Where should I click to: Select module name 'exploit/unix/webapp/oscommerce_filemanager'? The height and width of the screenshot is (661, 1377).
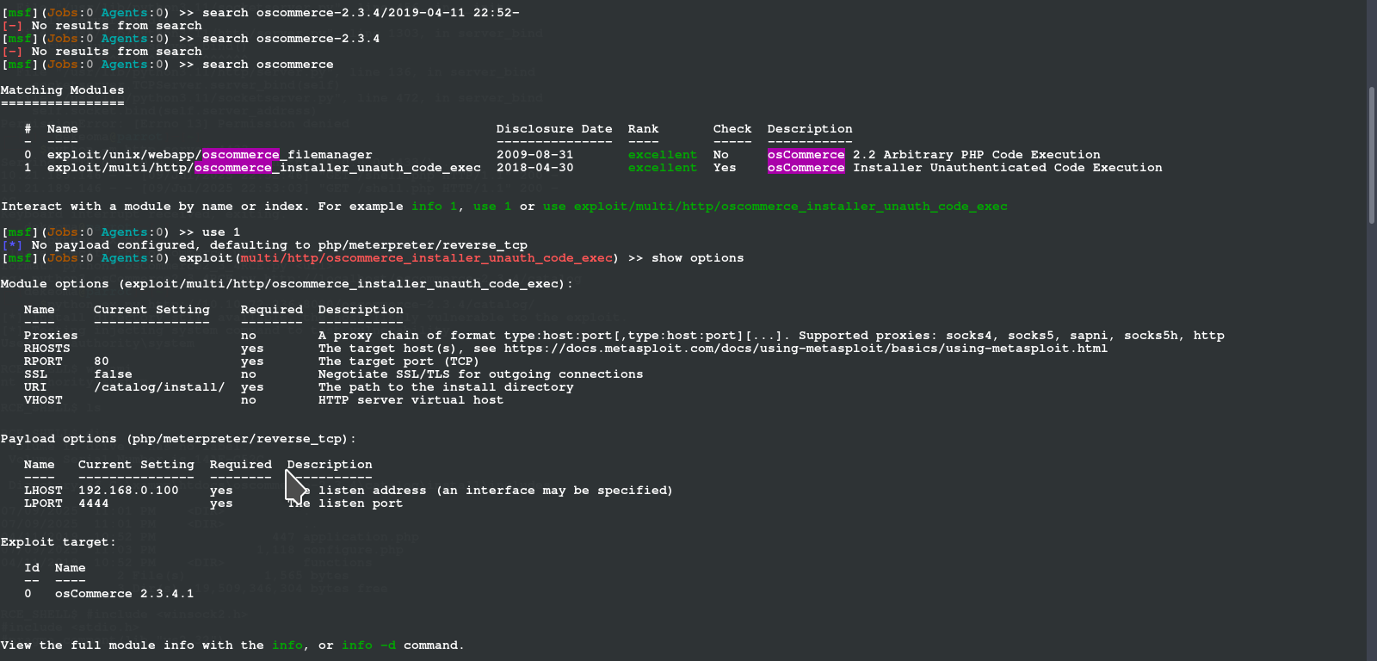[210, 155]
